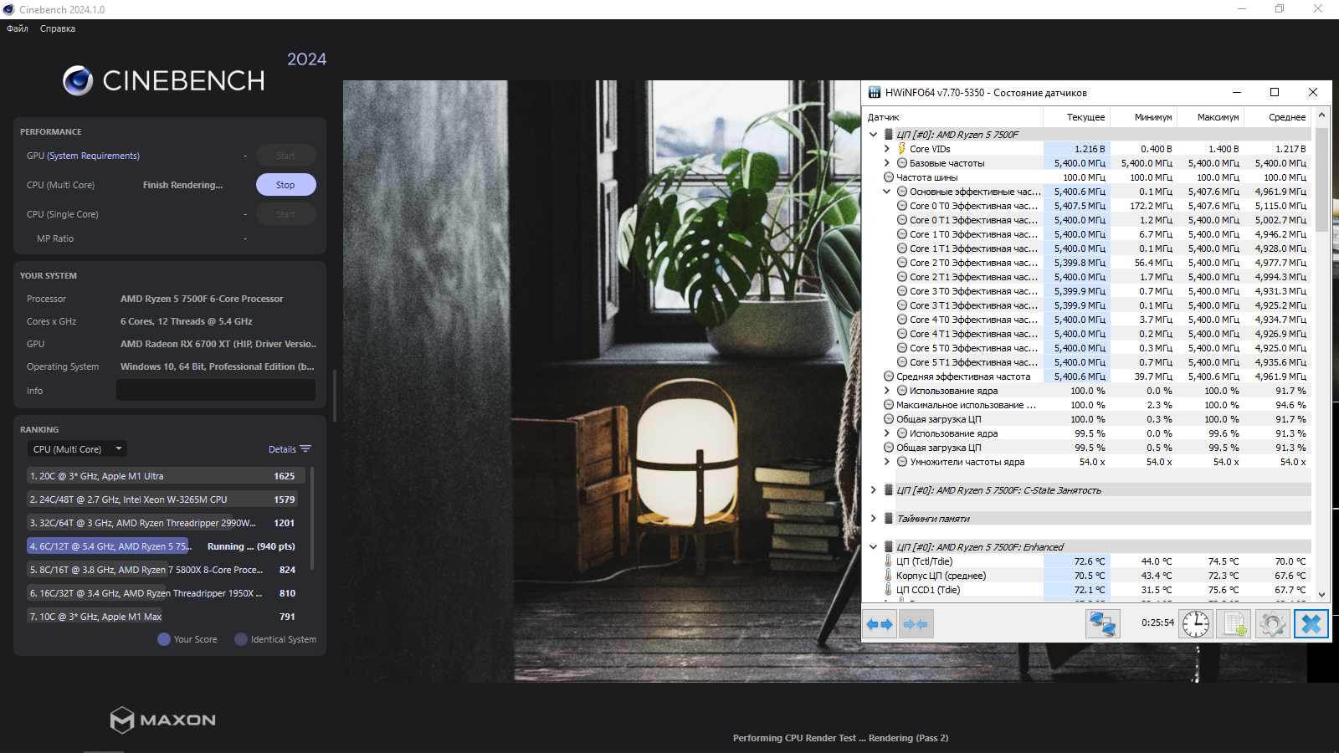Collapse Основные эффективные частоты row

[887, 192]
